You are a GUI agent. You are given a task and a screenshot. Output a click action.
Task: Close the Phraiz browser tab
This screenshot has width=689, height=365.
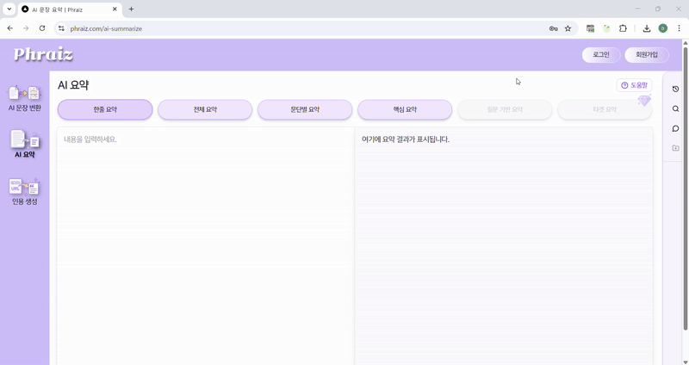point(115,9)
